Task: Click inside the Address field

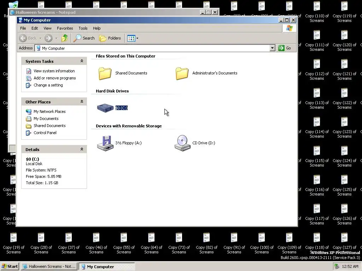Action: [152, 48]
